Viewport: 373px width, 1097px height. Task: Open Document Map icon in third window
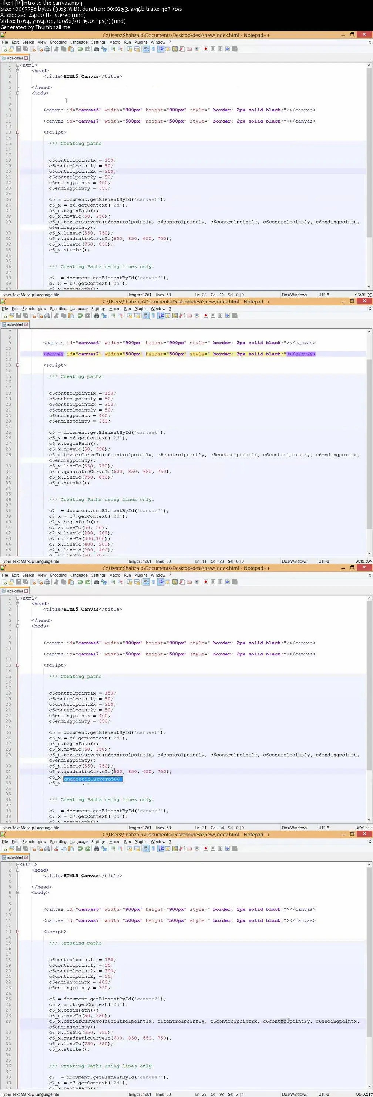175,582
